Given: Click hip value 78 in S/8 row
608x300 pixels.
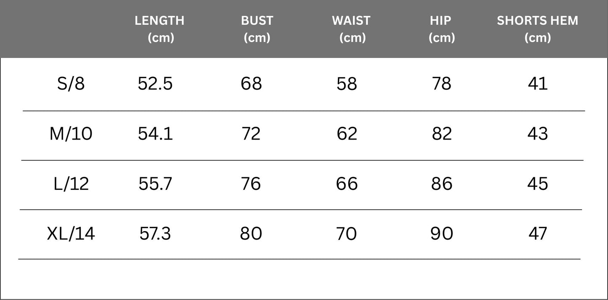Looking at the screenshot, I should pos(441,84).
